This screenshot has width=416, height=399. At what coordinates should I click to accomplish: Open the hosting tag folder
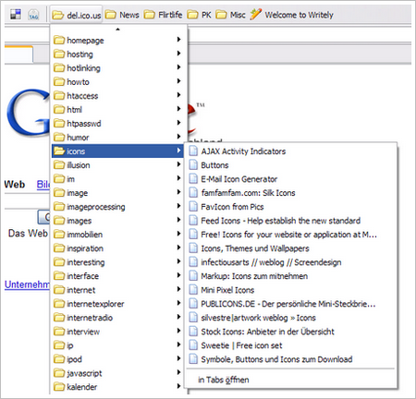[118, 54]
